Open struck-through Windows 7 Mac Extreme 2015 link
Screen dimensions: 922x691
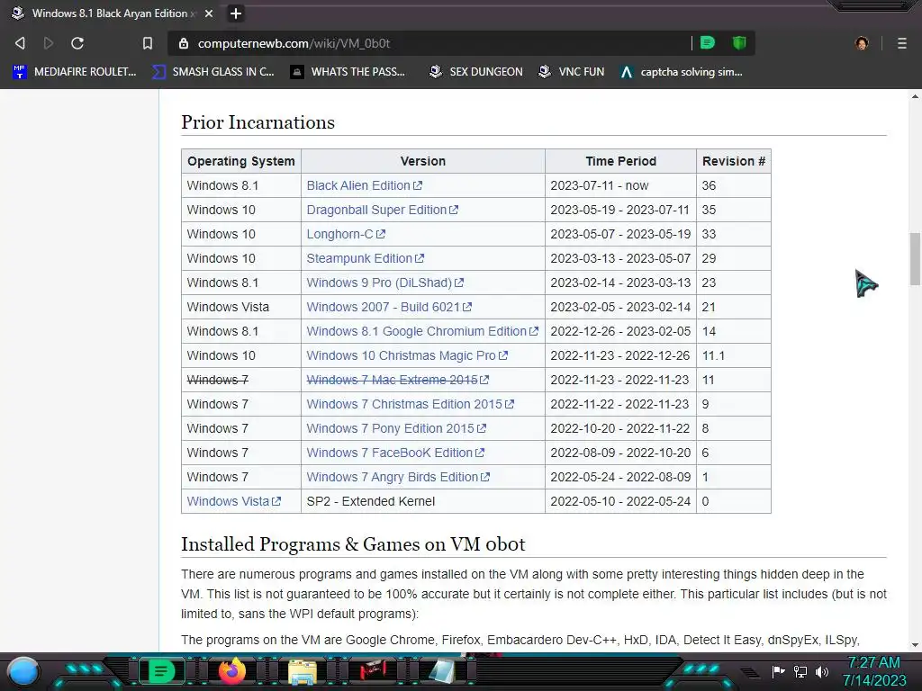click(397, 380)
